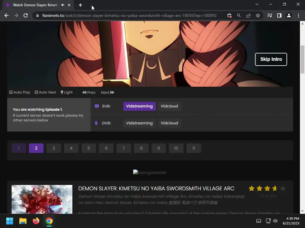Click the blocked pop-up icon in address bar
305x228 pixels.
[229, 15]
